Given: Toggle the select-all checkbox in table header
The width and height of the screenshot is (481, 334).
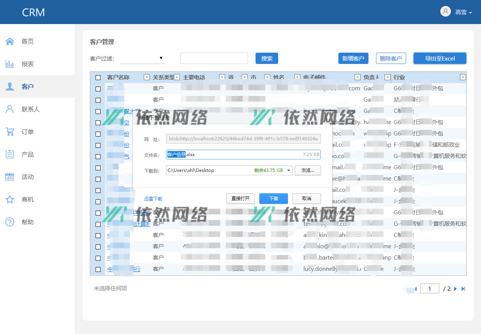Looking at the screenshot, I should pos(98,77).
